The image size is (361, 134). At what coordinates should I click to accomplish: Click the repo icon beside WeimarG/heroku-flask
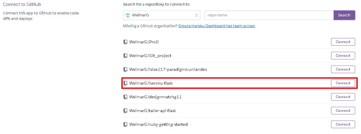pyautogui.click(x=125, y=83)
